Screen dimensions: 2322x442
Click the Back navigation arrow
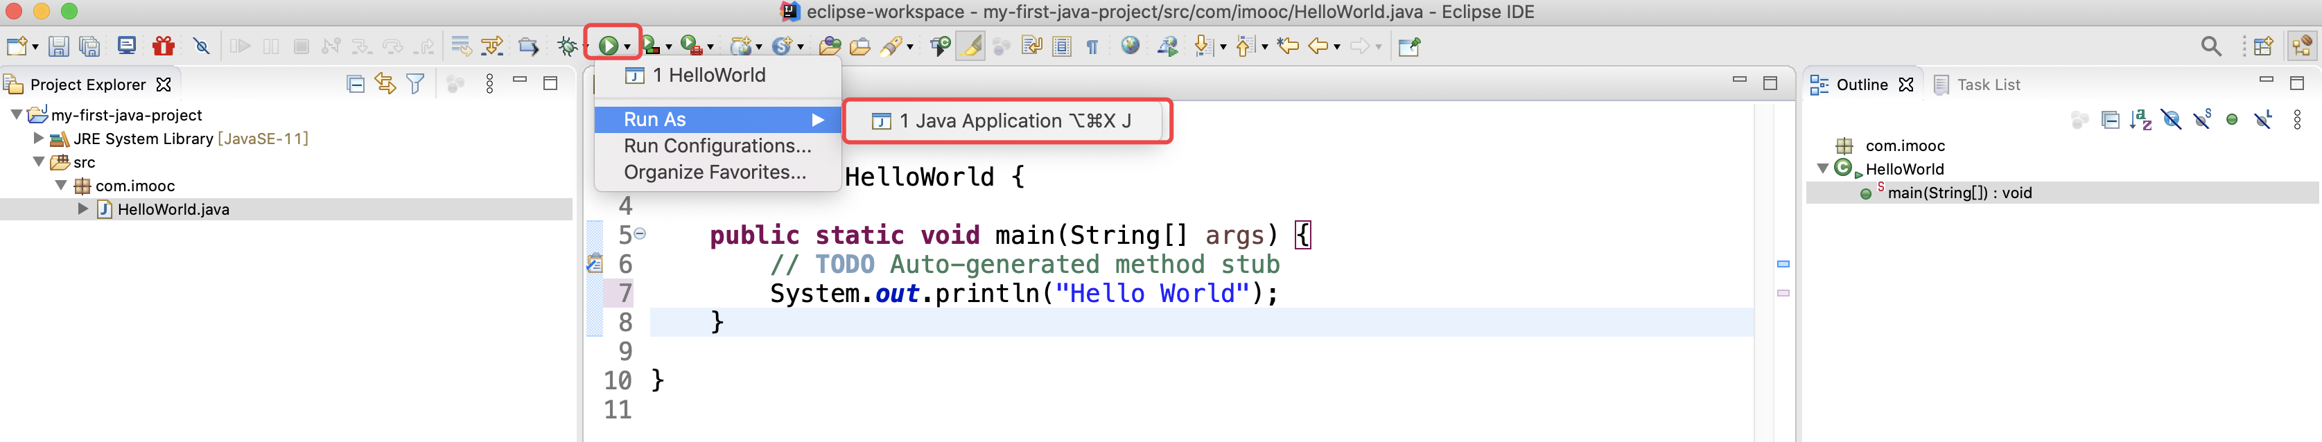point(1319,46)
